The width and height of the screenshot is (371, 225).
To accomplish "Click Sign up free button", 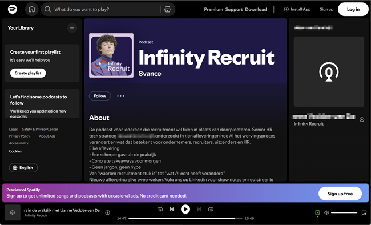I will tap(340, 194).
